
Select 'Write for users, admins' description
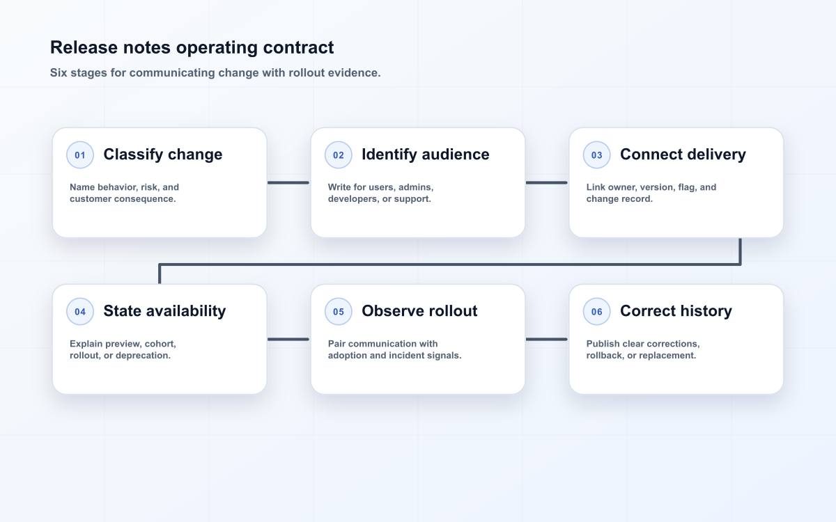click(x=381, y=193)
